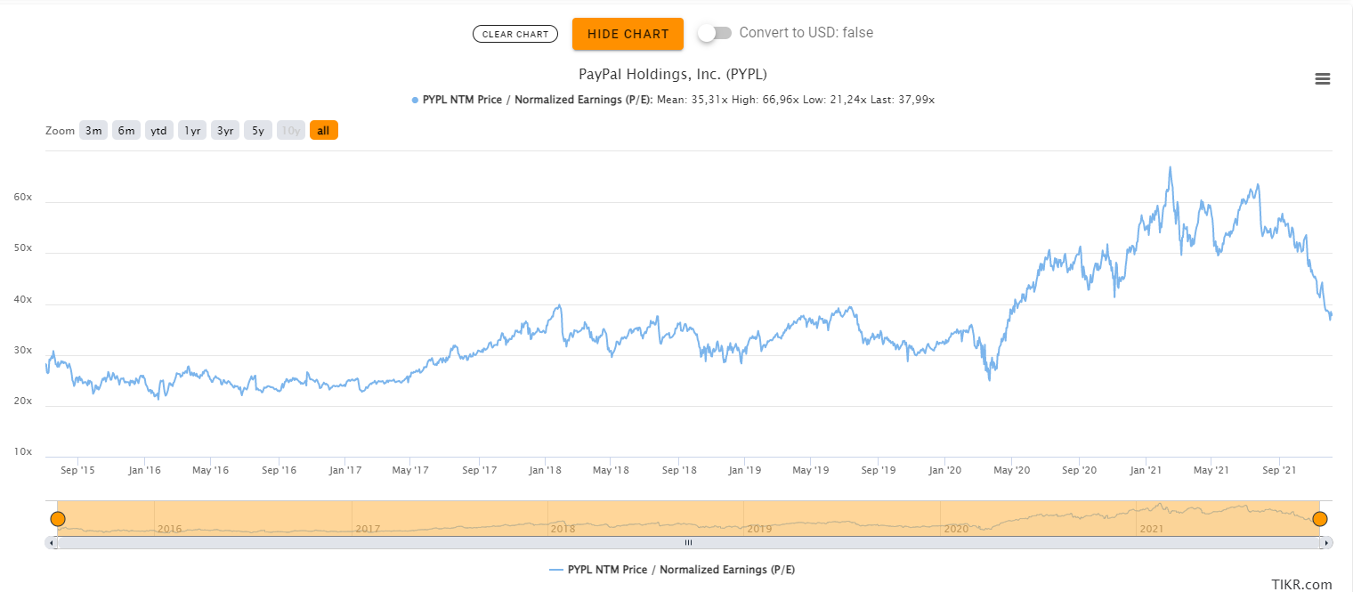Set zoom range to 3m
This screenshot has width=1353, height=592.
tap(93, 131)
